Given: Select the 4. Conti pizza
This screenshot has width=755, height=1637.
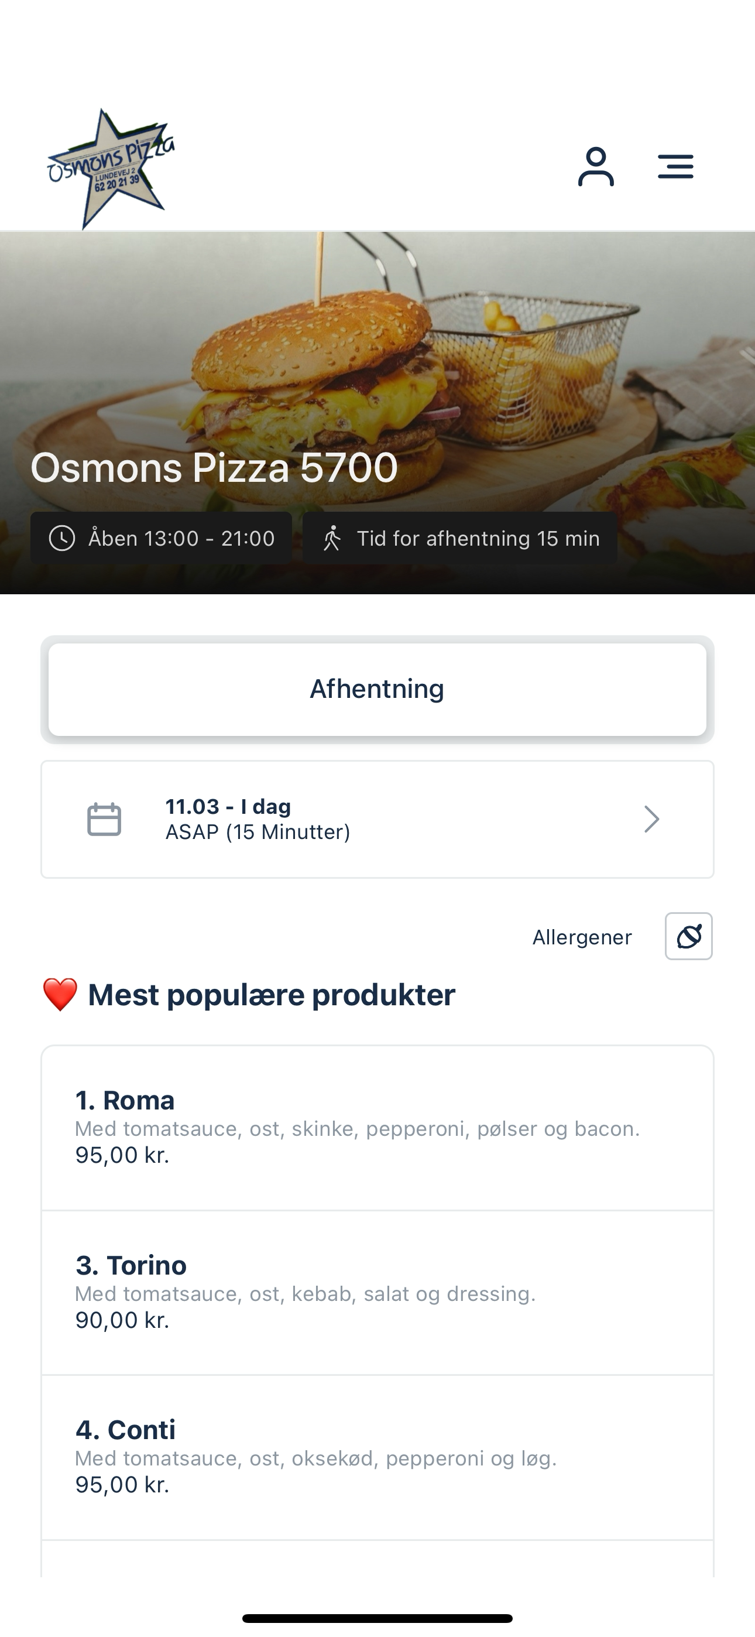Looking at the screenshot, I should (x=377, y=1458).
